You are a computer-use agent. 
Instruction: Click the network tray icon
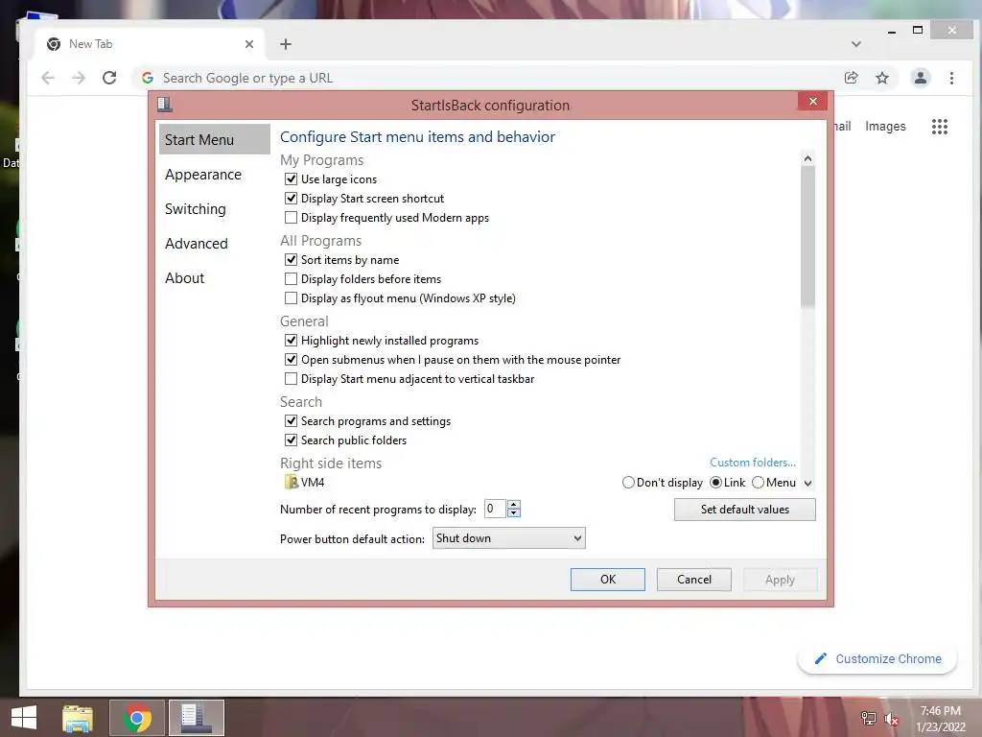tap(868, 718)
